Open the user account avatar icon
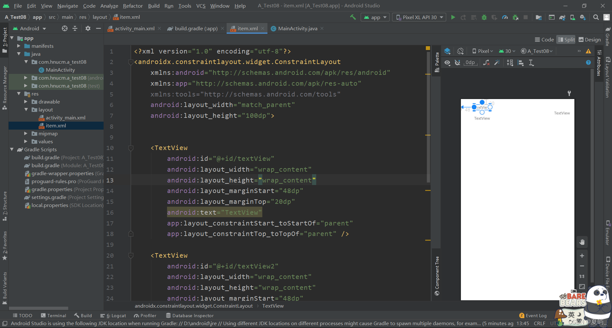The height and width of the screenshot is (328, 612). 607,17
